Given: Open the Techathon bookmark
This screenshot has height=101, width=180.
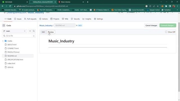Looking at the screenshot, I should pos(166,10).
